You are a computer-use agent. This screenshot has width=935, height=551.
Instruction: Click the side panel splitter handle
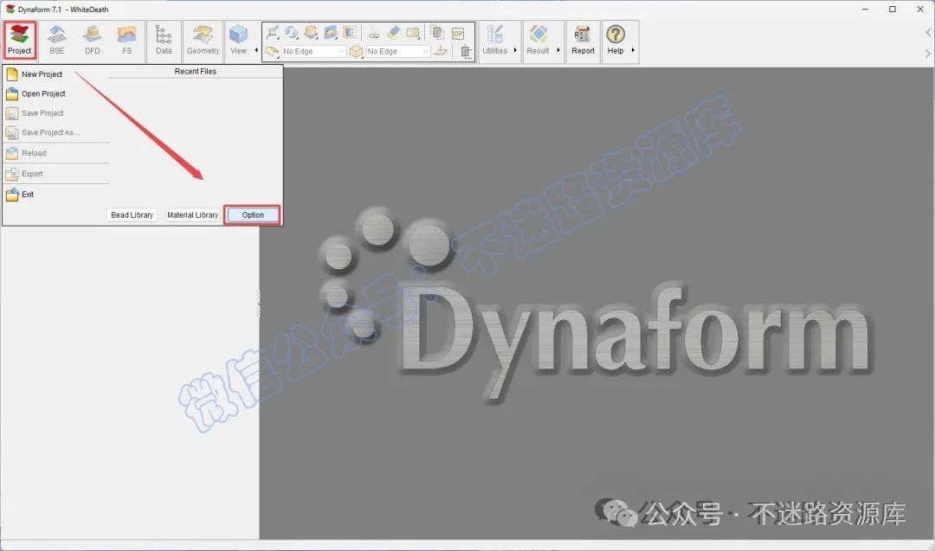[x=258, y=304]
